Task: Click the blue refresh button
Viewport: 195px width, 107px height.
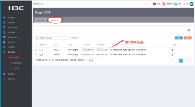Action: pos(179,38)
